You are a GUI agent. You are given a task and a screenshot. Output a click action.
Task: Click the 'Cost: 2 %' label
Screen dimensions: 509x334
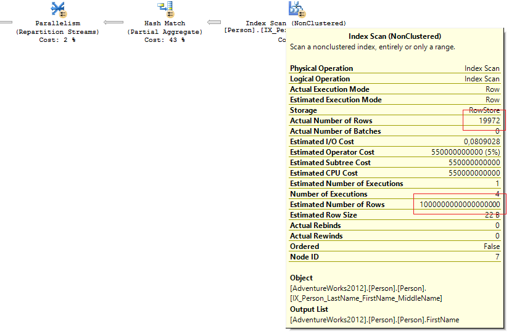57,40
